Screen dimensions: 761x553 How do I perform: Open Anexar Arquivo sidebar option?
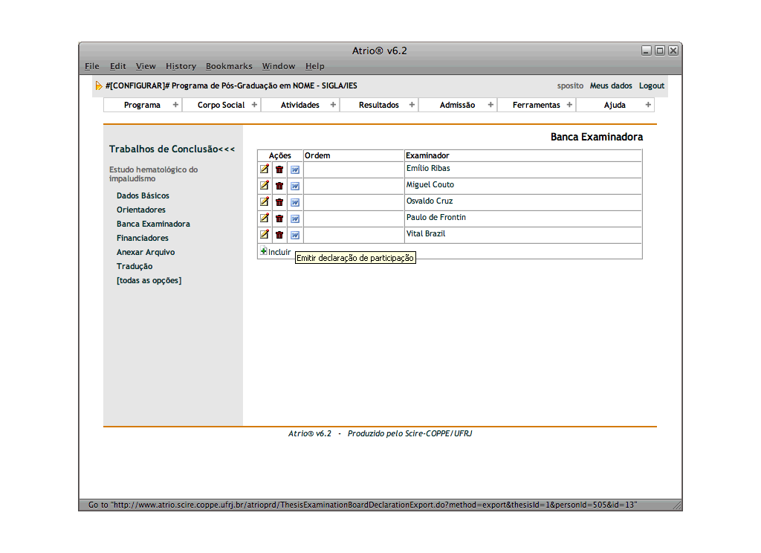145,252
